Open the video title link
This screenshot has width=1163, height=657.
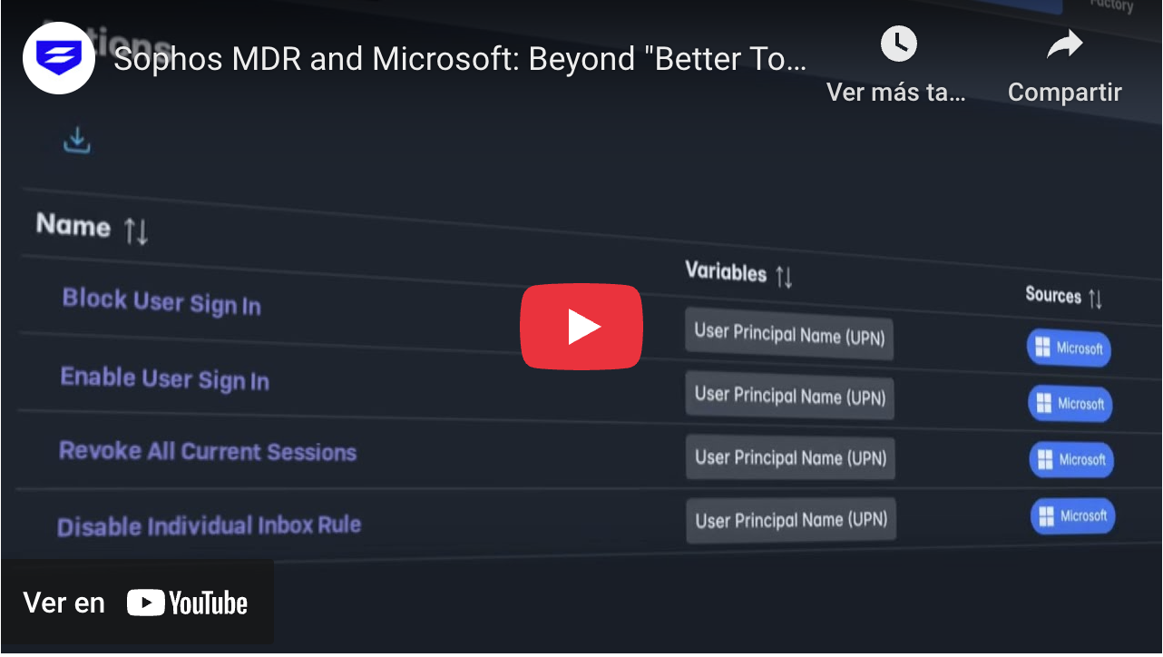click(x=460, y=60)
